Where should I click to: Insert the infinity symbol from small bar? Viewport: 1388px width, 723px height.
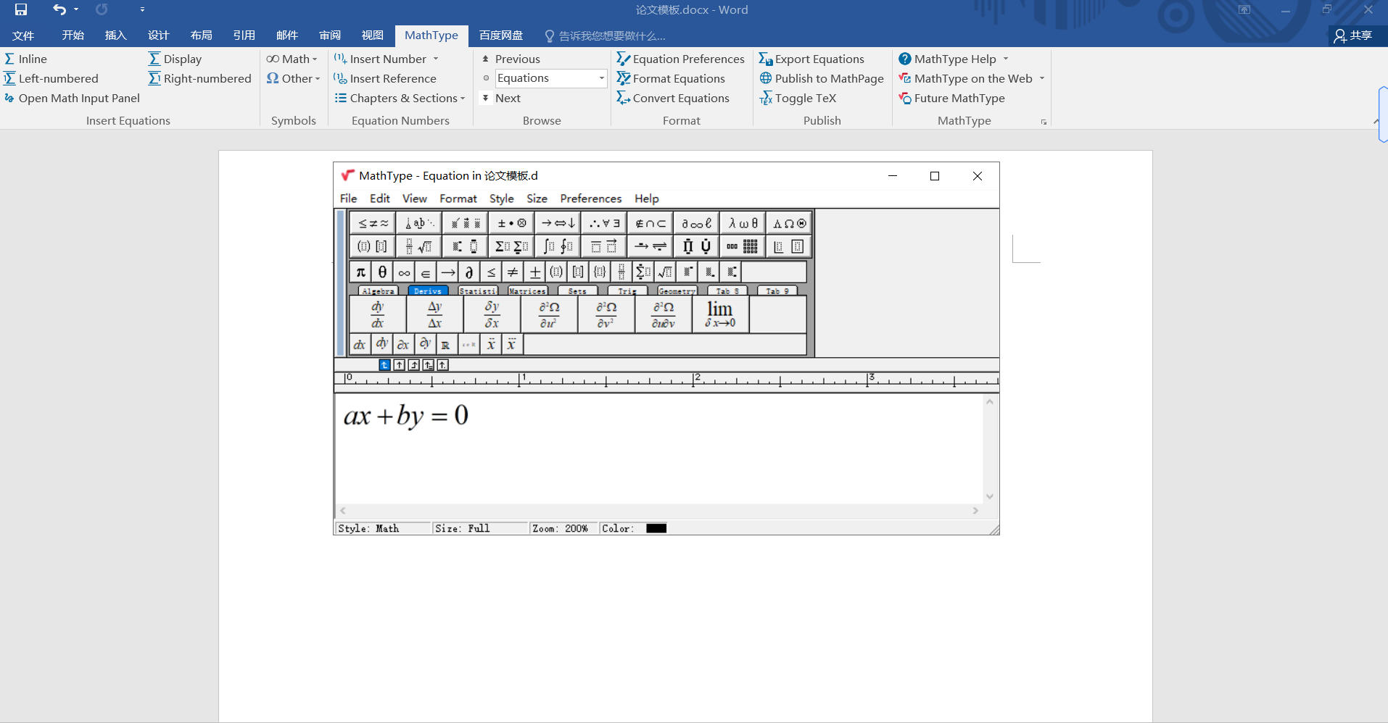404,272
